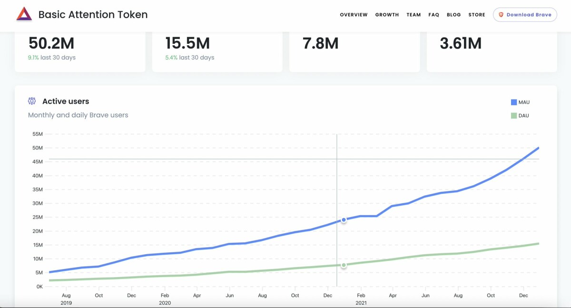Click the blue MAU legend square
The image size is (571, 308).
[x=513, y=102]
